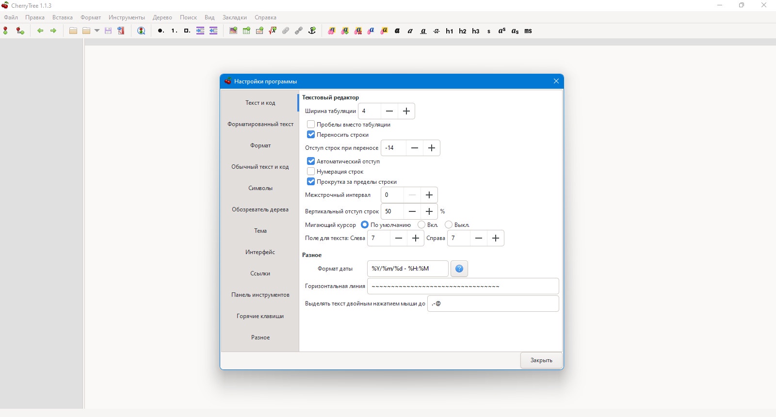This screenshot has height=417, width=776.
Task: Click the unindent paragraph icon
Action: 213,31
